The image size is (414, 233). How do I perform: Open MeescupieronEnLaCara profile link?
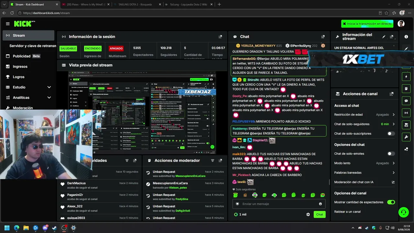pos(190,176)
